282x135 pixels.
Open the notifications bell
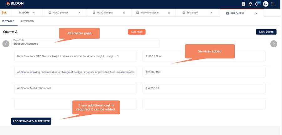[257, 4]
